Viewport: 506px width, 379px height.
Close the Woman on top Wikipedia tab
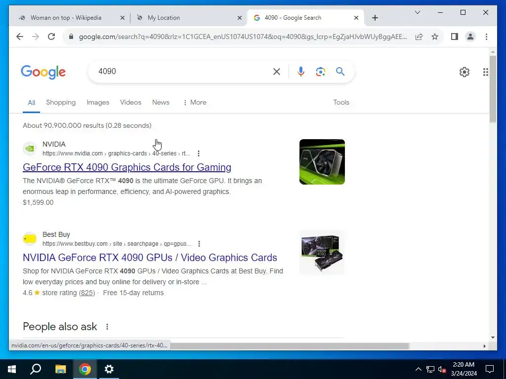tap(123, 18)
